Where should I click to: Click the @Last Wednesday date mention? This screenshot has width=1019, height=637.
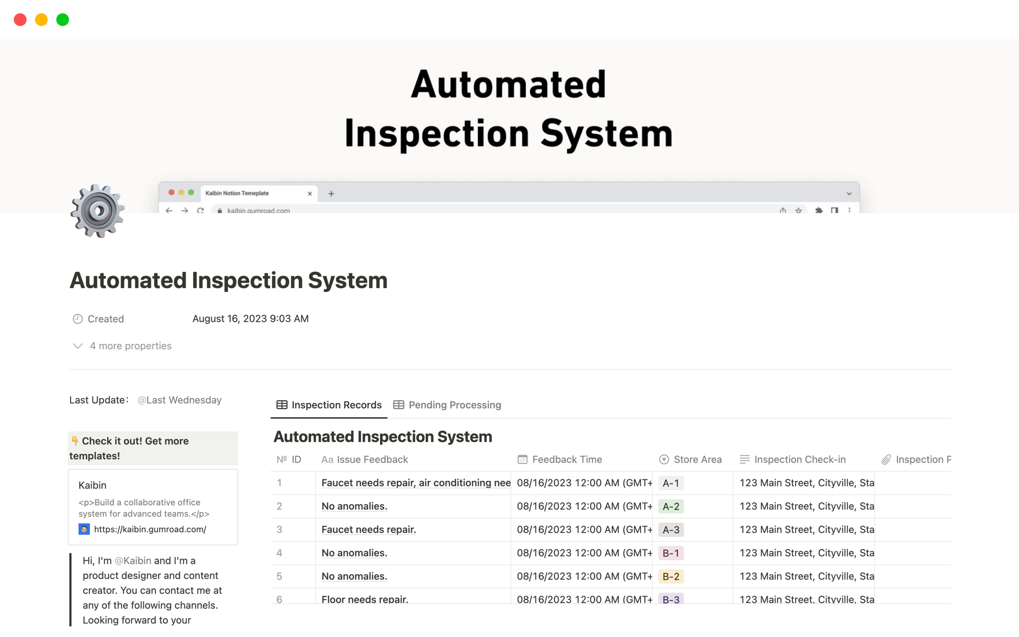pos(179,400)
